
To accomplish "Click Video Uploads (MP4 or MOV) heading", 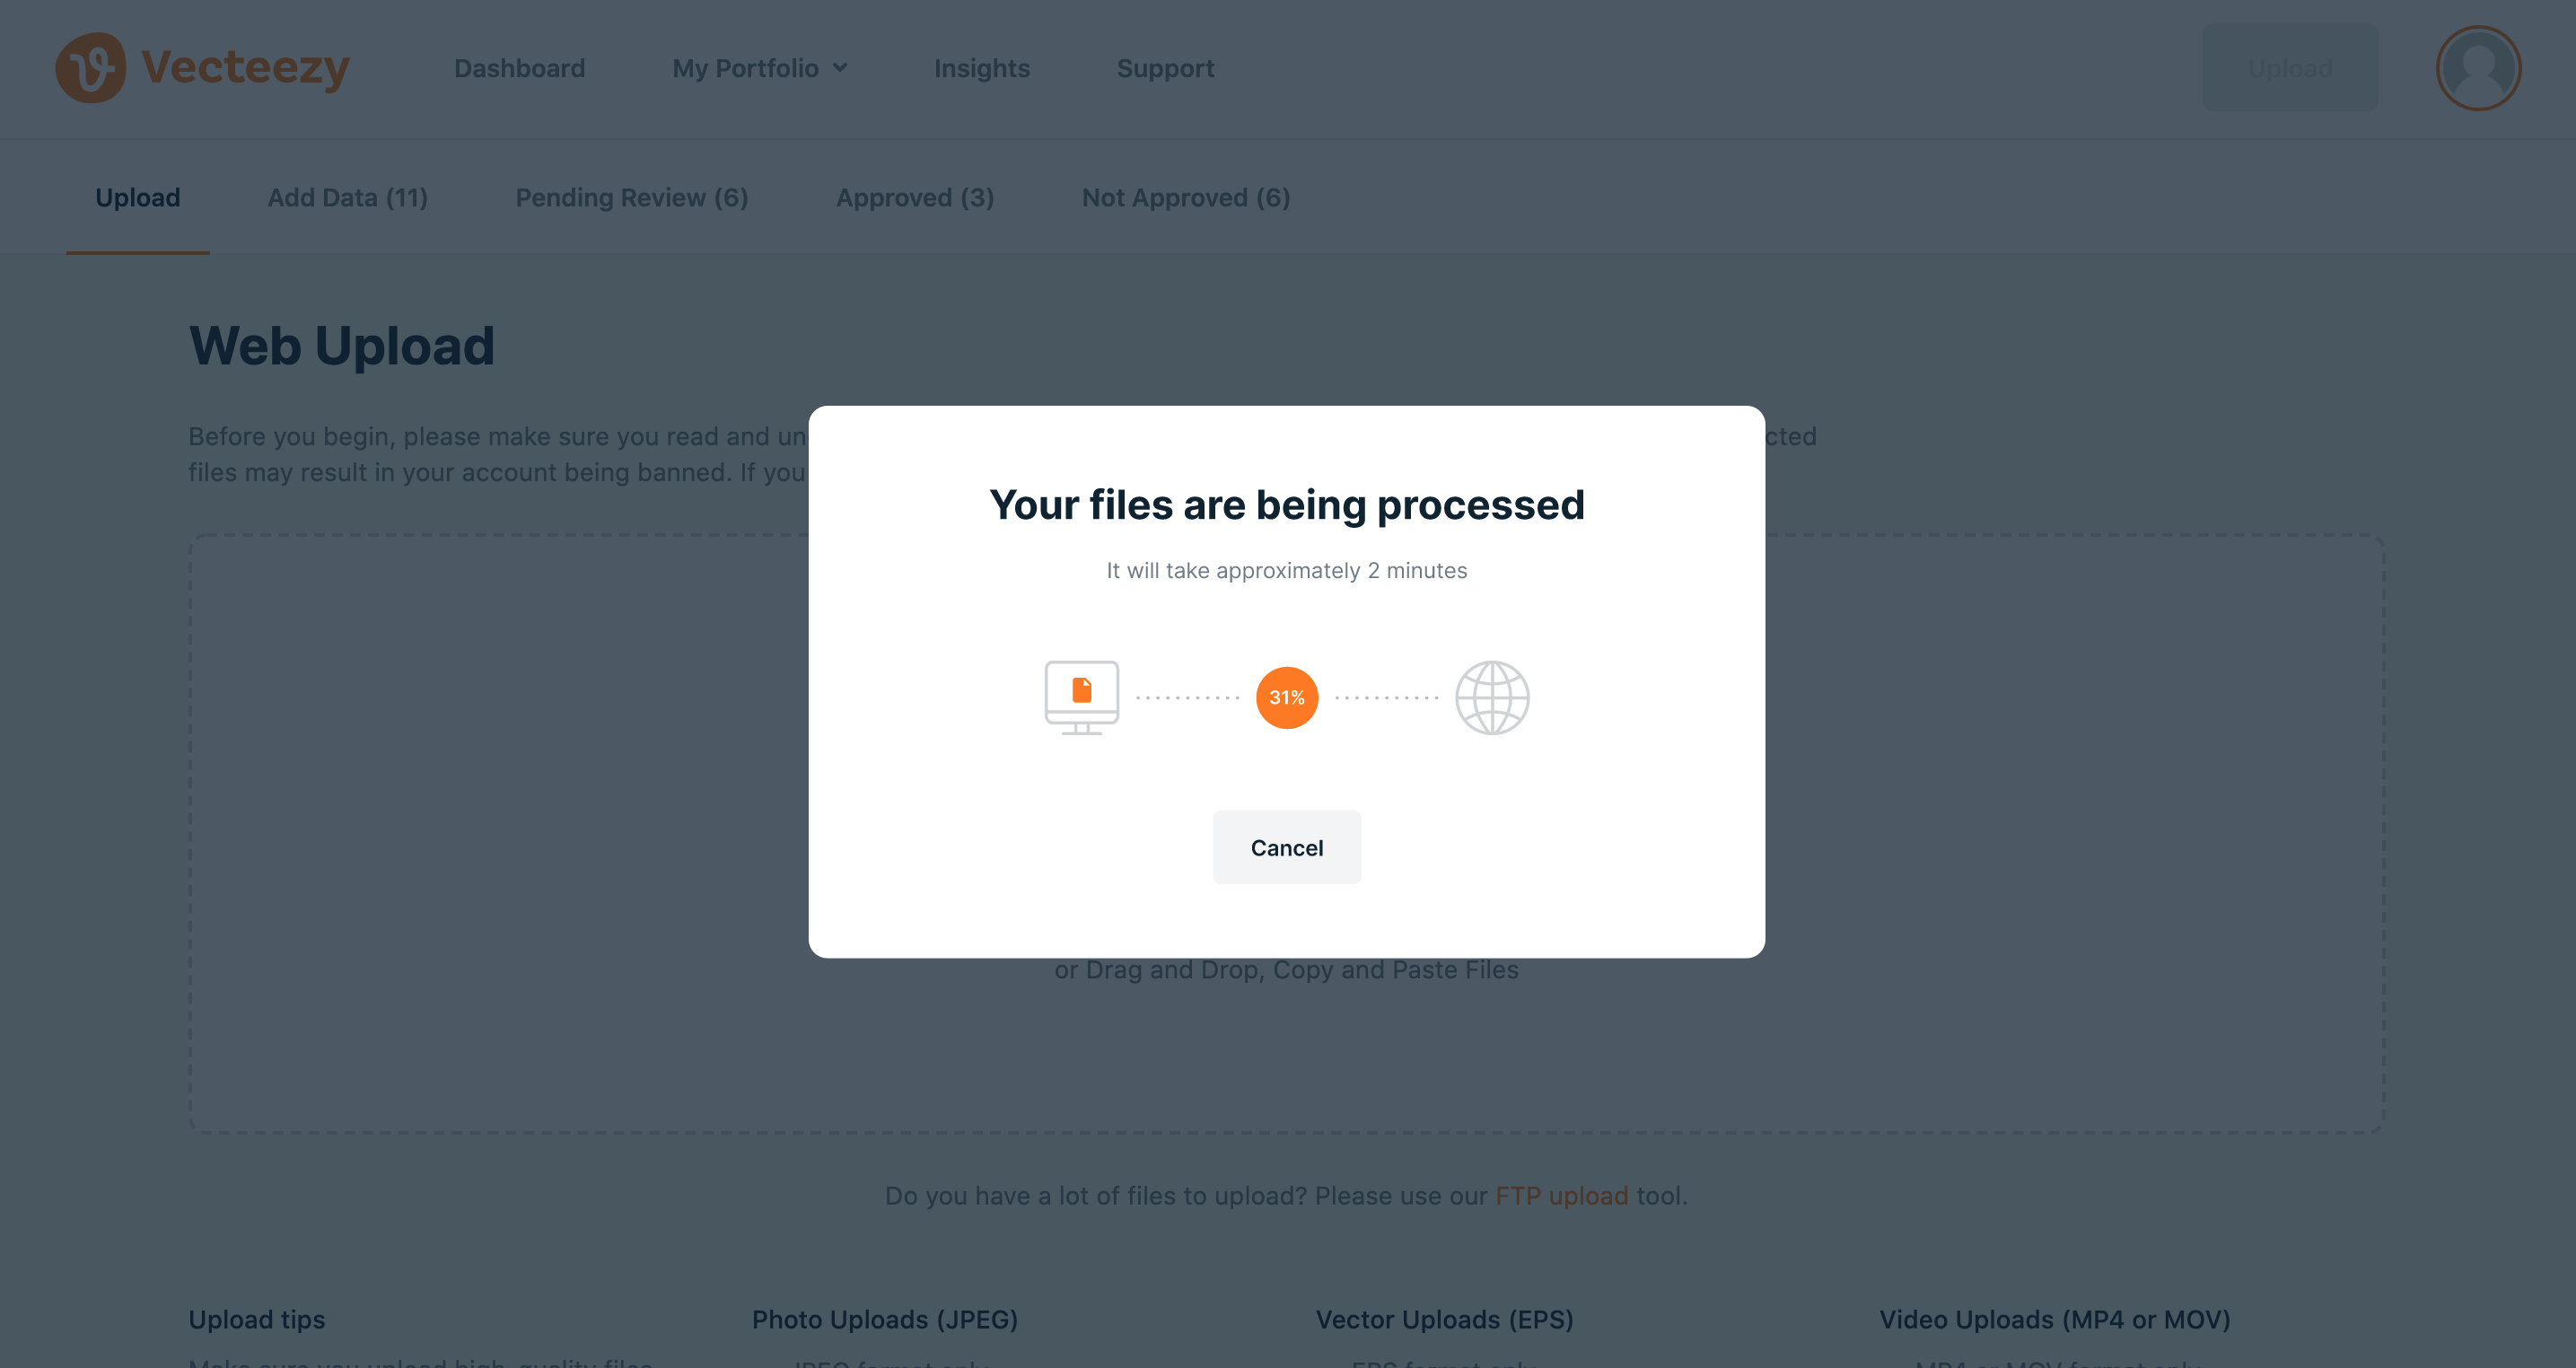I will coord(2055,1320).
